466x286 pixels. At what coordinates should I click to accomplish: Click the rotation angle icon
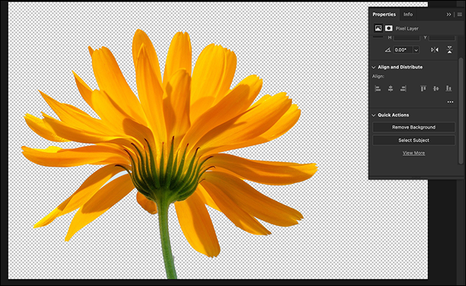[x=388, y=50]
